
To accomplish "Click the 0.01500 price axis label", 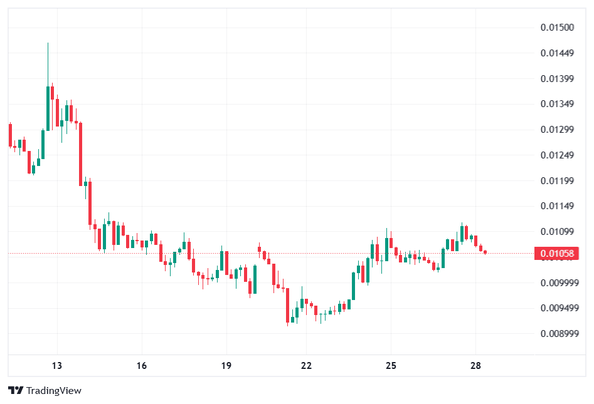I will 557,27.
